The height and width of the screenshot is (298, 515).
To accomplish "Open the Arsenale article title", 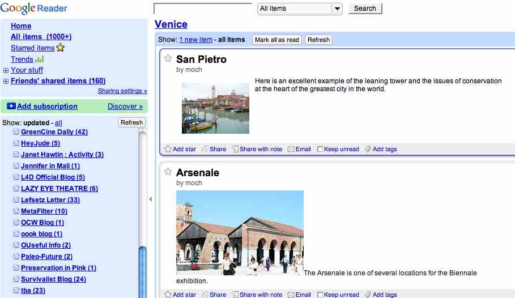I will [x=198, y=173].
